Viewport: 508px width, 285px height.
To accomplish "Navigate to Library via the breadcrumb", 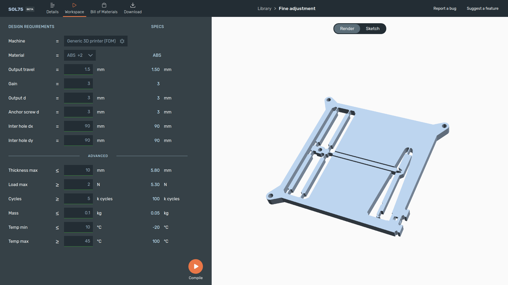I will coord(264,8).
